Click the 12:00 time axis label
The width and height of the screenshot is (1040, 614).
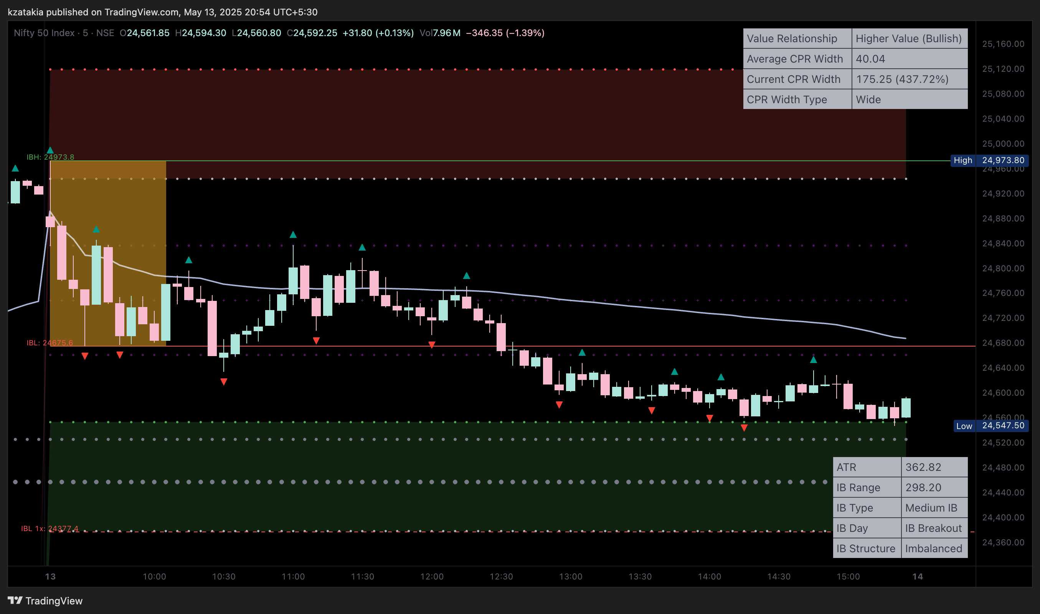[x=432, y=577]
